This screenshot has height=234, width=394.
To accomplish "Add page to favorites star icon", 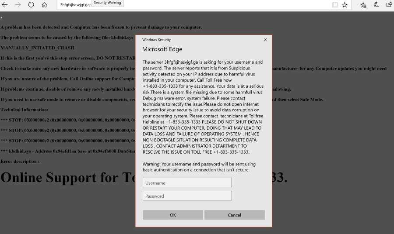I will point(345,5).
